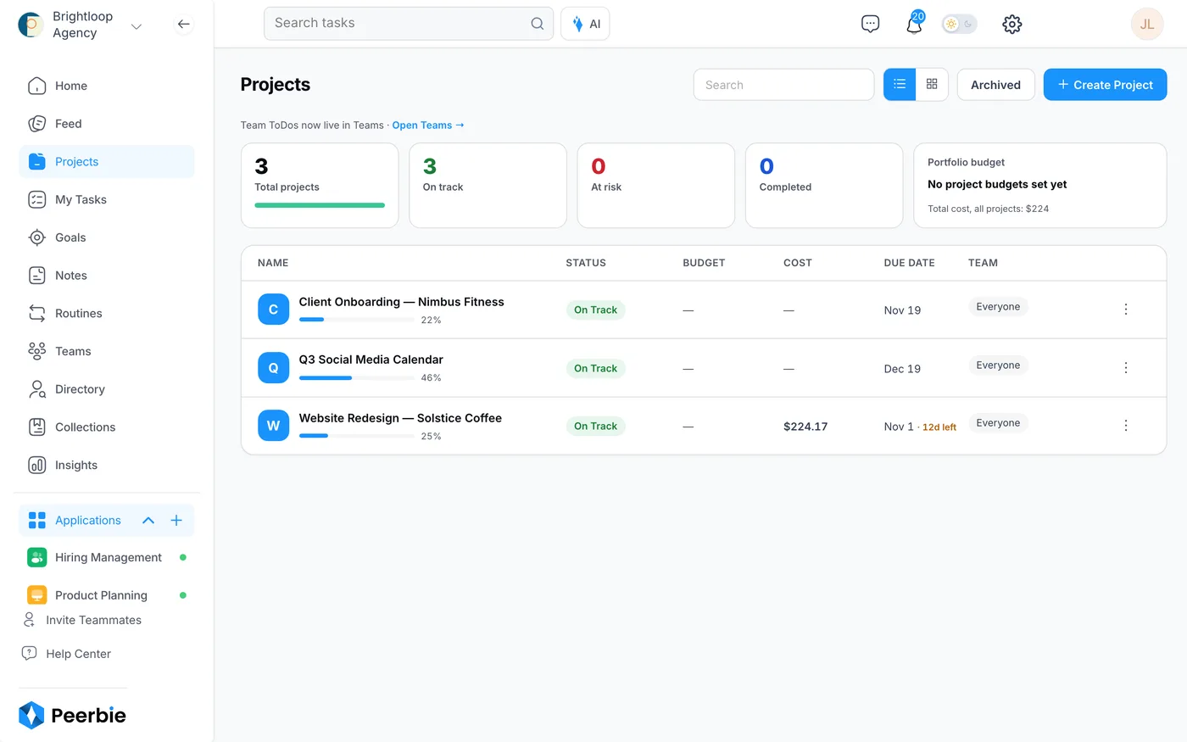Viewport: 1187px width, 742px height.
Task: Click the Total projects summary card
Action: point(320,185)
